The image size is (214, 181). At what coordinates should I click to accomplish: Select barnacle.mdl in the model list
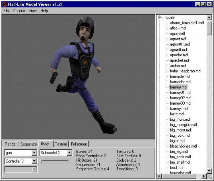pyautogui.click(x=180, y=76)
